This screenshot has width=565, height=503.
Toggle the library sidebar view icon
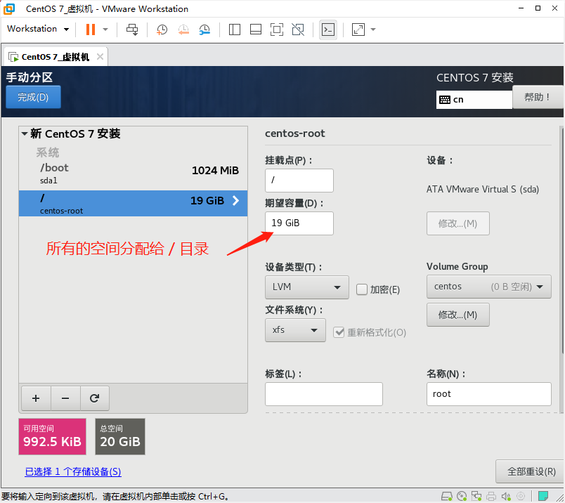tap(235, 30)
